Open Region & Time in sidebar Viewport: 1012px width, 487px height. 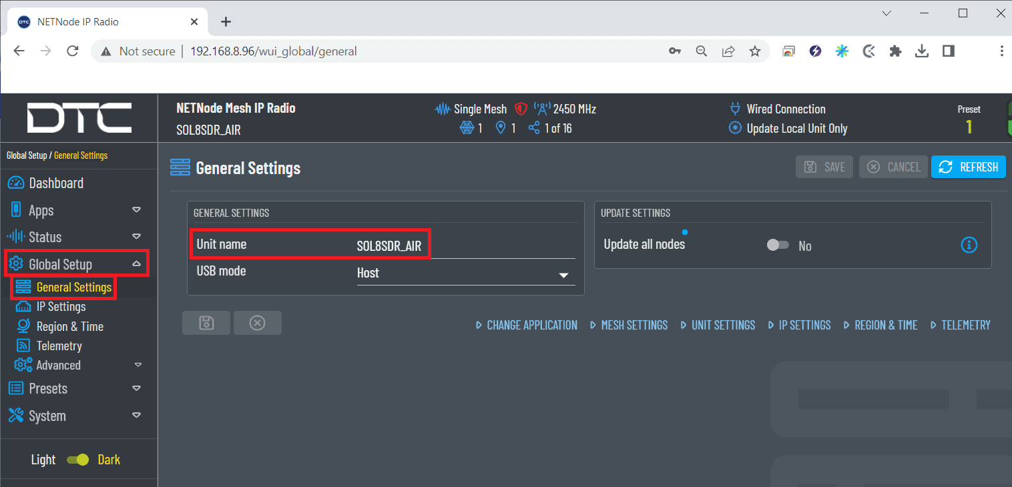pos(69,326)
